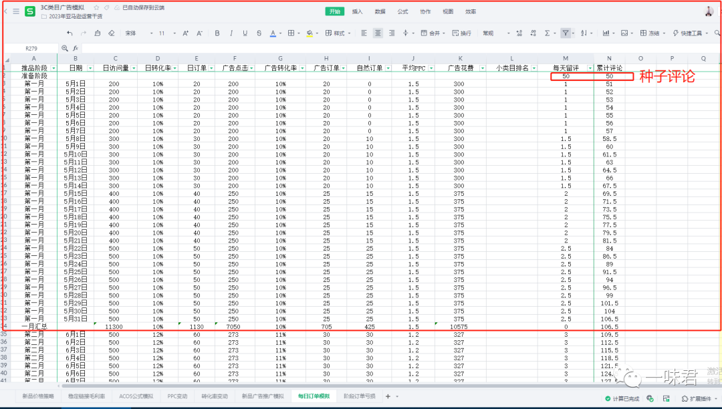Increase font size with A+ icon
Screen dimensions: 722x409
(185, 33)
